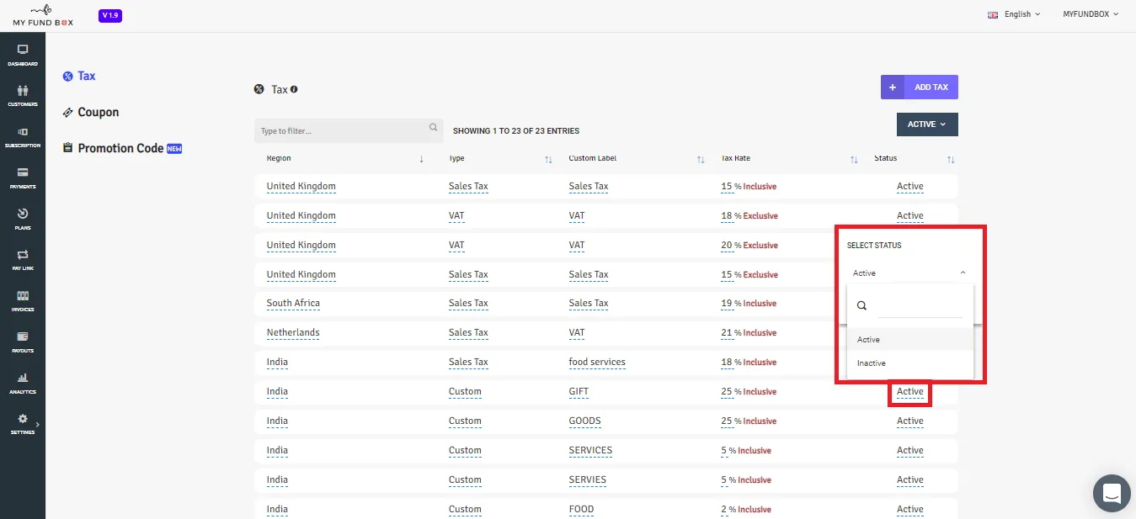This screenshot has width=1136, height=519.
Task: Click the ADD TAX button
Action: 920,87
